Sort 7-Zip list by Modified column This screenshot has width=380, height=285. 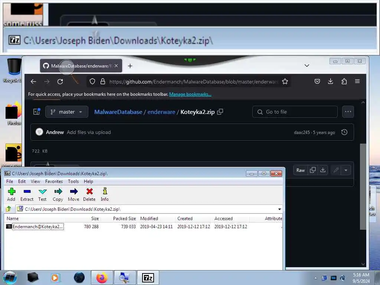(157, 219)
